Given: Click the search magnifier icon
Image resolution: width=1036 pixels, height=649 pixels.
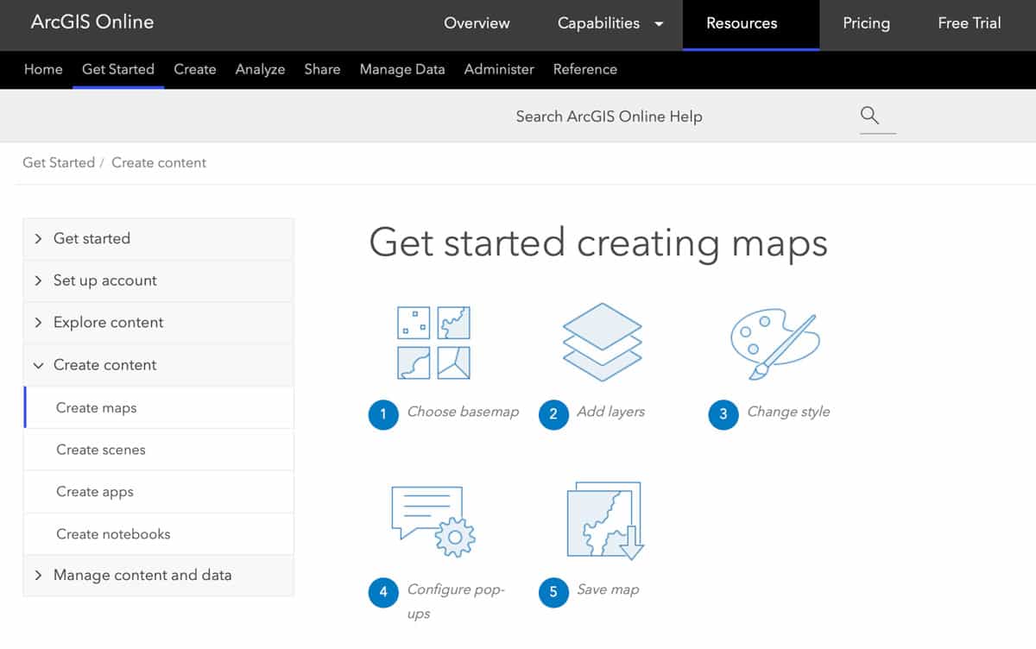Looking at the screenshot, I should pos(869,116).
